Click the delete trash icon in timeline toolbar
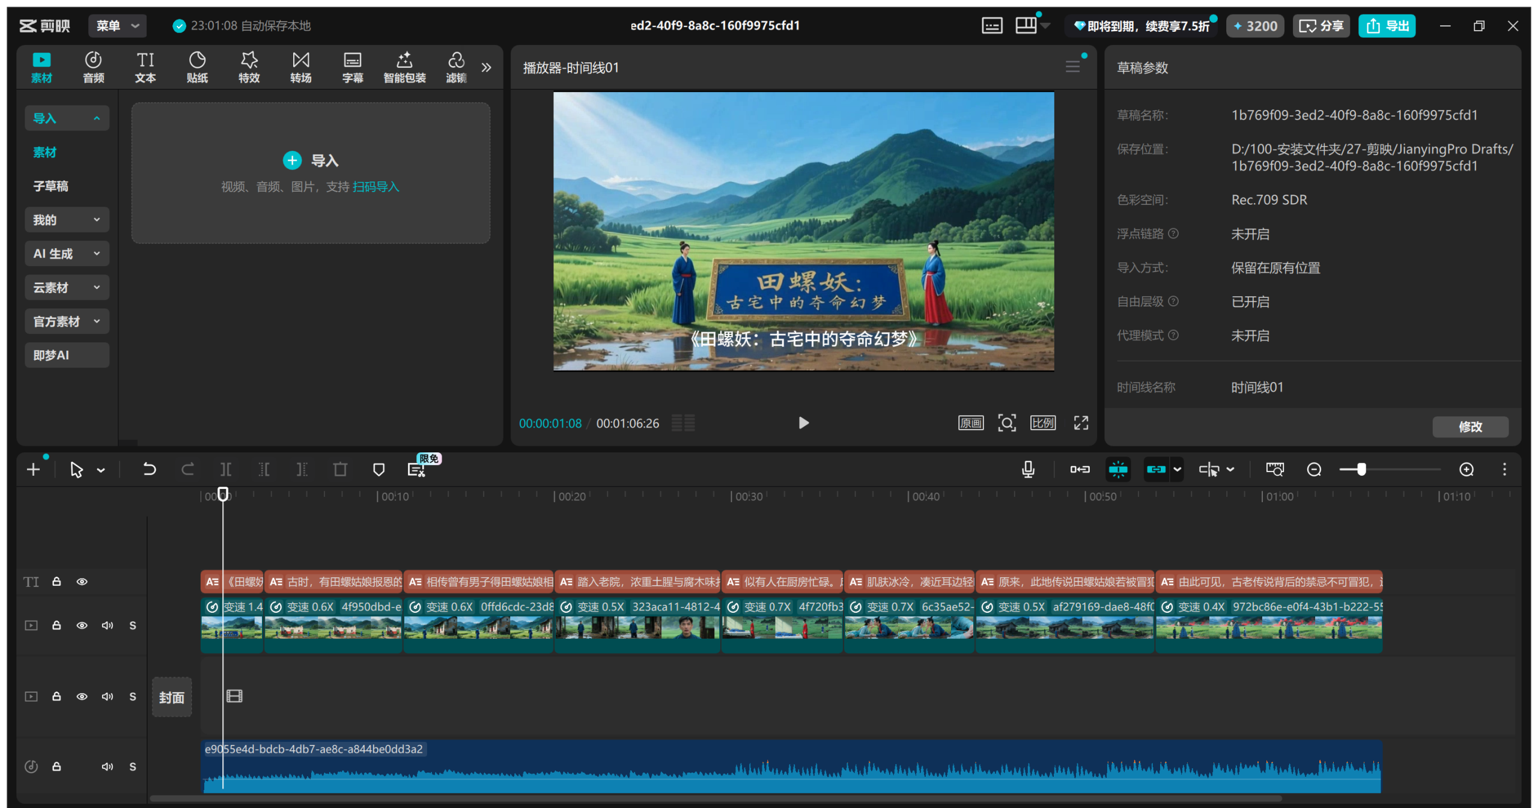1538x808 pixels. click(340, 469)
